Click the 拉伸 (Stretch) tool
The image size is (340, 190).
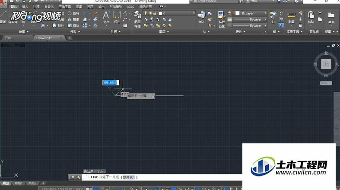(x=58, y=25)
